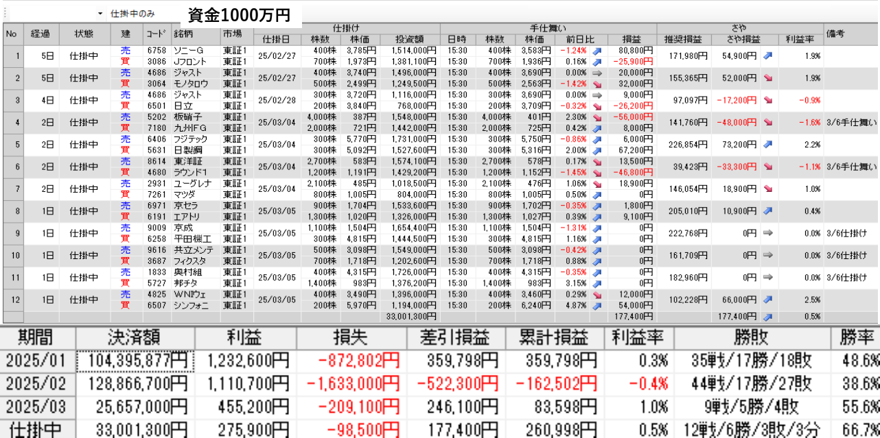Click the up arrow beside Sony G's -1.24%
The image size is (880, 438).
pos(597,51)
